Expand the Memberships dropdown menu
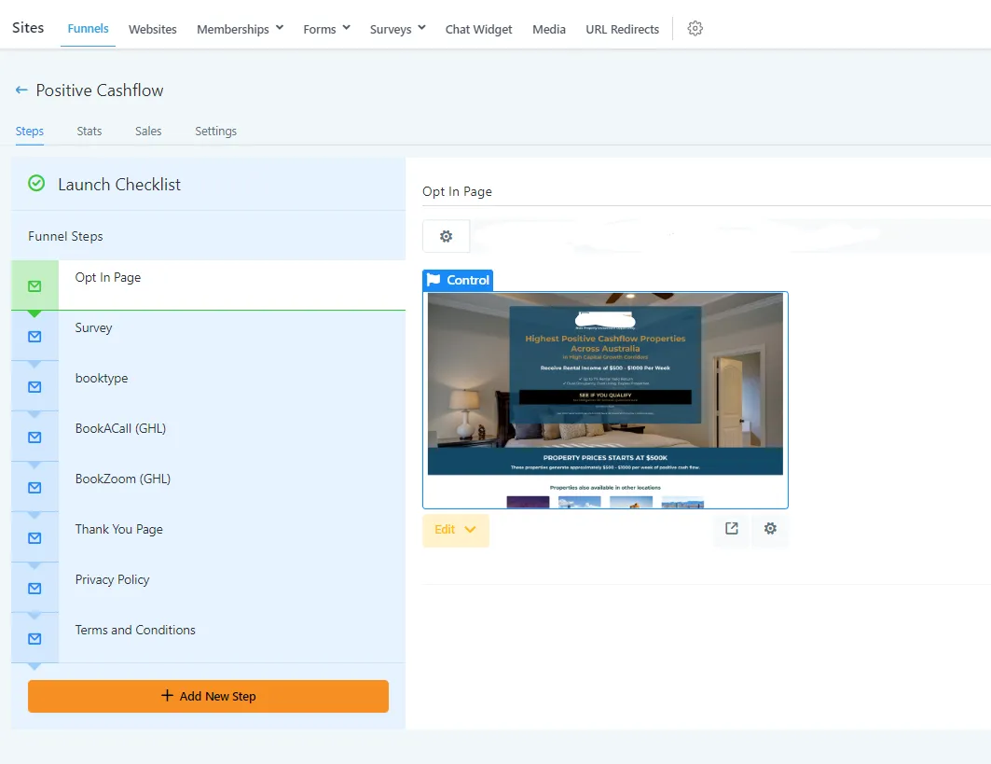Image resolution: width=991 pixels, height=764 pixels. point(241,29)
